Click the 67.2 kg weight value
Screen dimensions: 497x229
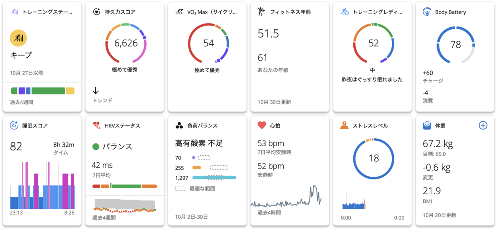point(438,144)
